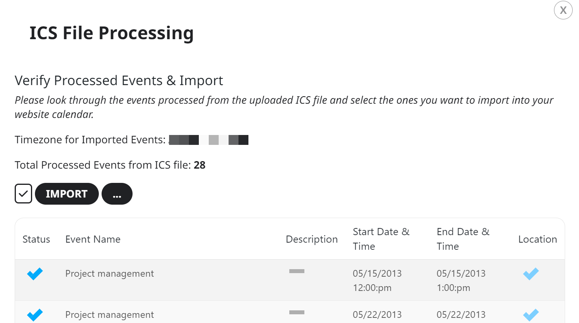Image resolution: width=579 pixels, height=323 pixels.
Task: Click the location checkmark on the 05/15/2013 event
Action: point(531,274)
